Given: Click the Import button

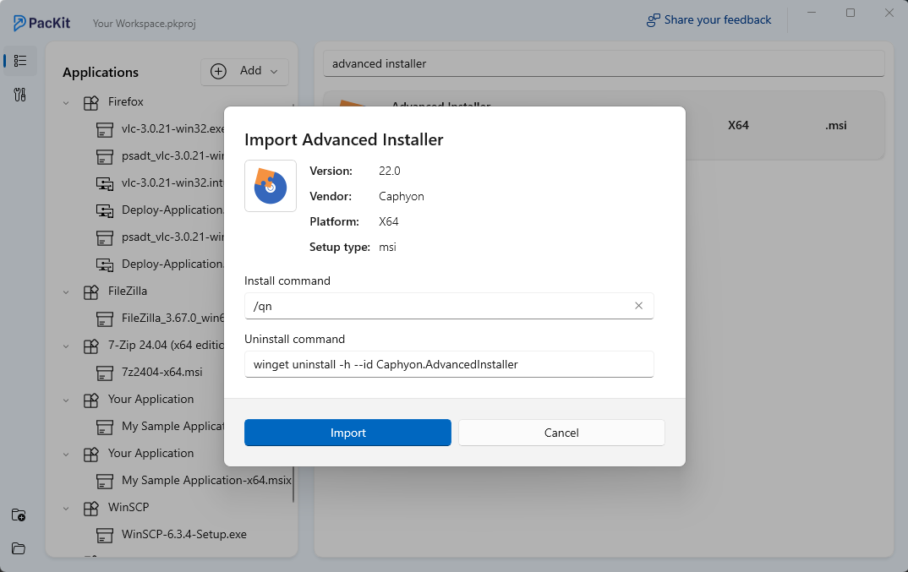Looking at the screenshot, I should 347,433.
